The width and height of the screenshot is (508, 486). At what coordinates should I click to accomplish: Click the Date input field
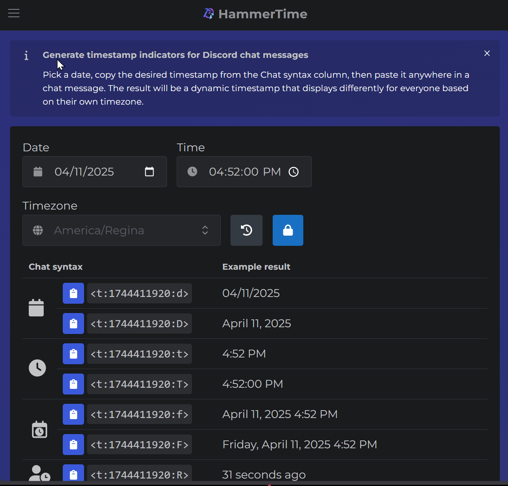tap(90, 172)
